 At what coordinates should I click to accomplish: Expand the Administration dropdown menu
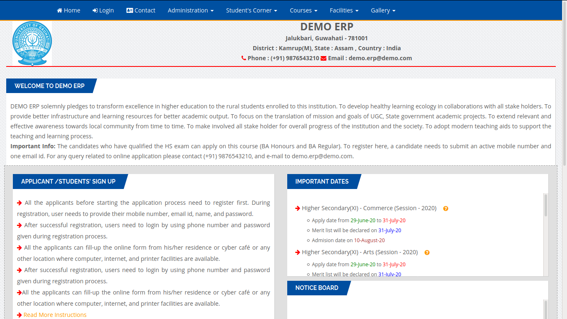click(191, 10)
